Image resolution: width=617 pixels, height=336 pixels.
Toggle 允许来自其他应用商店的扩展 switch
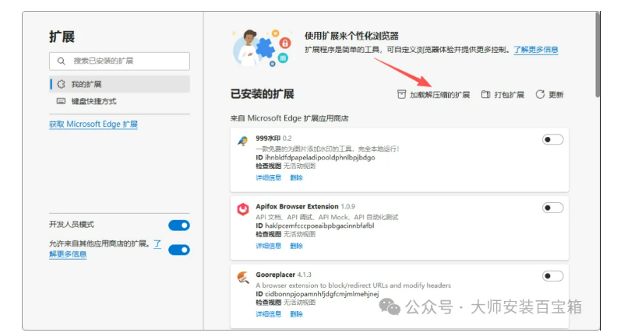pos(178,250)
